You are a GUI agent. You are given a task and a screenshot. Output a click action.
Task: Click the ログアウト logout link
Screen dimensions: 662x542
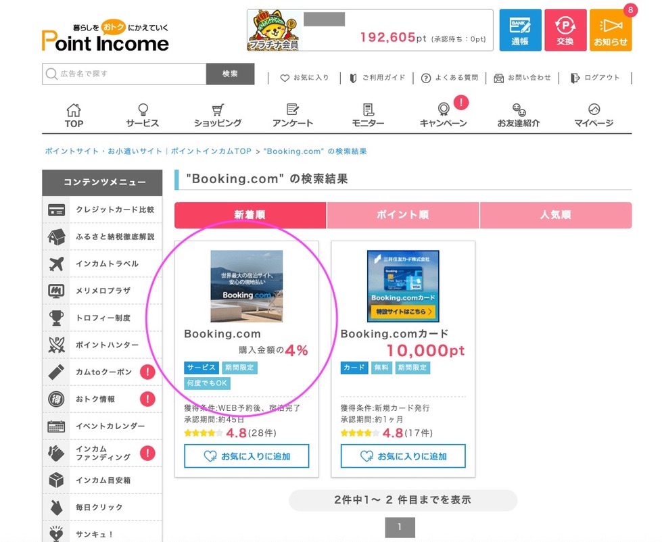pyautogui.click(x=595, y=78)
